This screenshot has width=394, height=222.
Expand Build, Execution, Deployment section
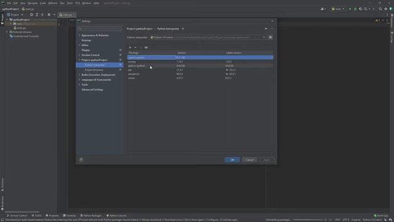click(79, 75)
